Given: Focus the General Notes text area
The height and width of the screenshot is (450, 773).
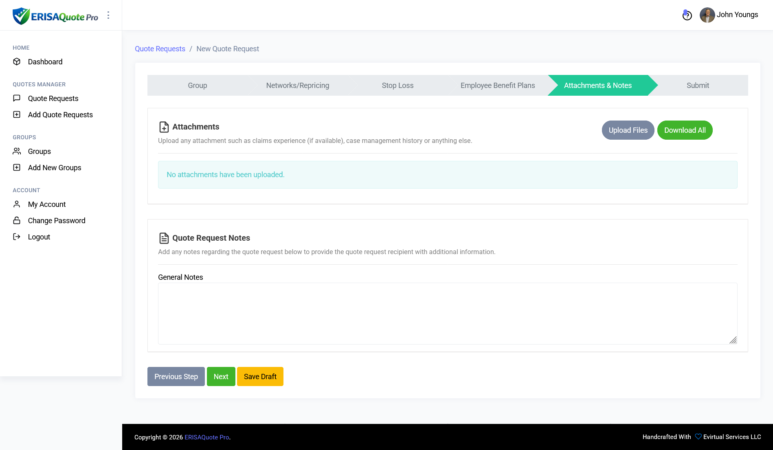Looking at the screenshot, I should (447, 313).
